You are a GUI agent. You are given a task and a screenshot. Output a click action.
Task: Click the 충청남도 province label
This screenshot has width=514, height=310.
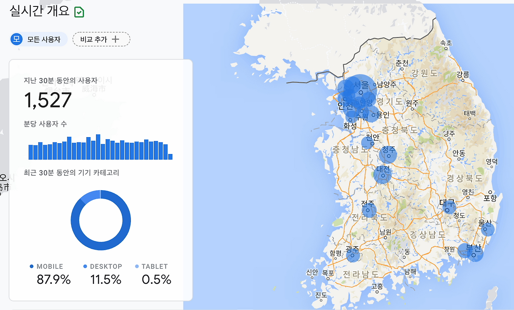350,150
